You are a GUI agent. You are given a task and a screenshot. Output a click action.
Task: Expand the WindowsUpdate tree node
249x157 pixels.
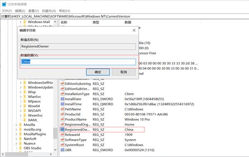click(x=21, y=87)
